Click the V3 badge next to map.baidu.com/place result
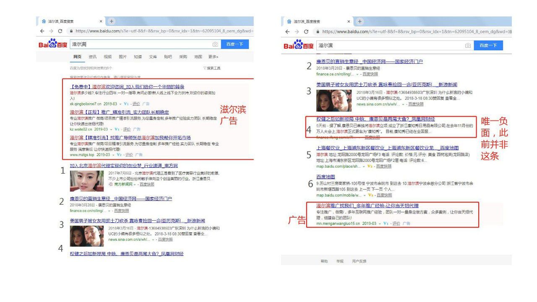The image size is (537, 302). [370, 166]
